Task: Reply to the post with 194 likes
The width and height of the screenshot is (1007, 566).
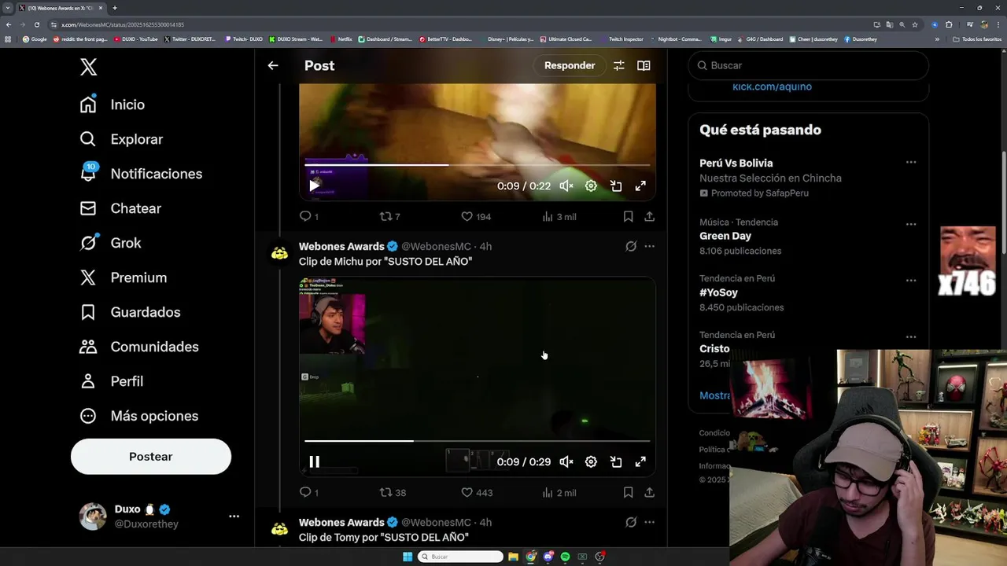Action: pyautogui.click(x=309, y=216)
